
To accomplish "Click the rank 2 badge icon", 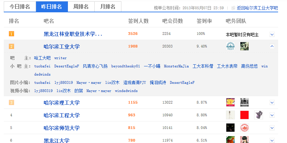I will click(x=11, y=47).
